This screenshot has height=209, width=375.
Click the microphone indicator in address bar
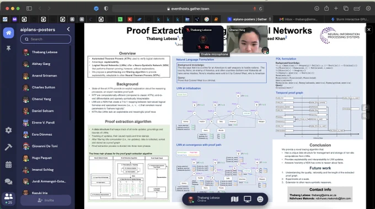click(254, 9)
